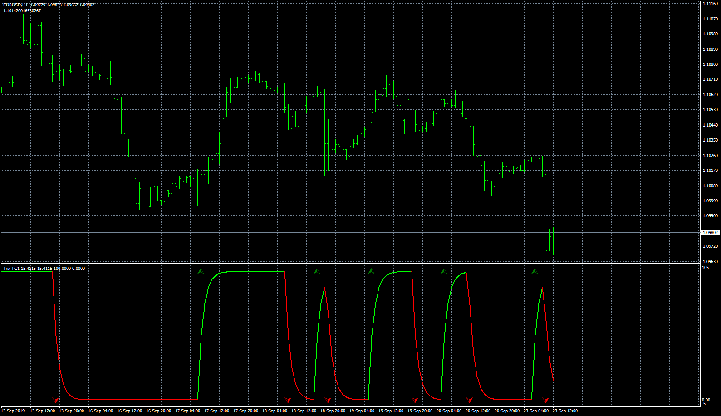721x416 pixels.
Task: Click the 19 Sep 12:00 time label
Action: pos(391,411)
